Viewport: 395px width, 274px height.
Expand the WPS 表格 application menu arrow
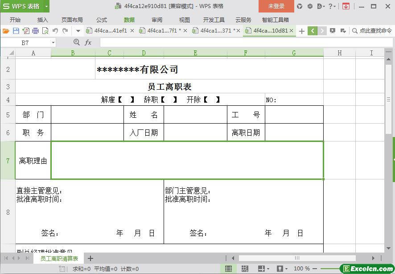click(46, 6)
